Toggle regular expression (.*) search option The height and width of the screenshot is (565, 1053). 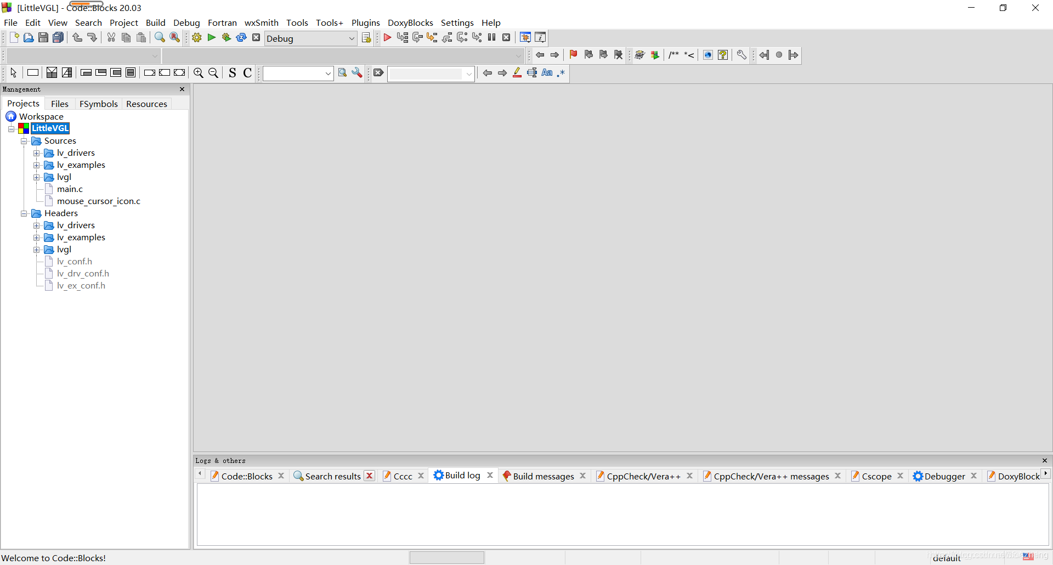point(561,73)
